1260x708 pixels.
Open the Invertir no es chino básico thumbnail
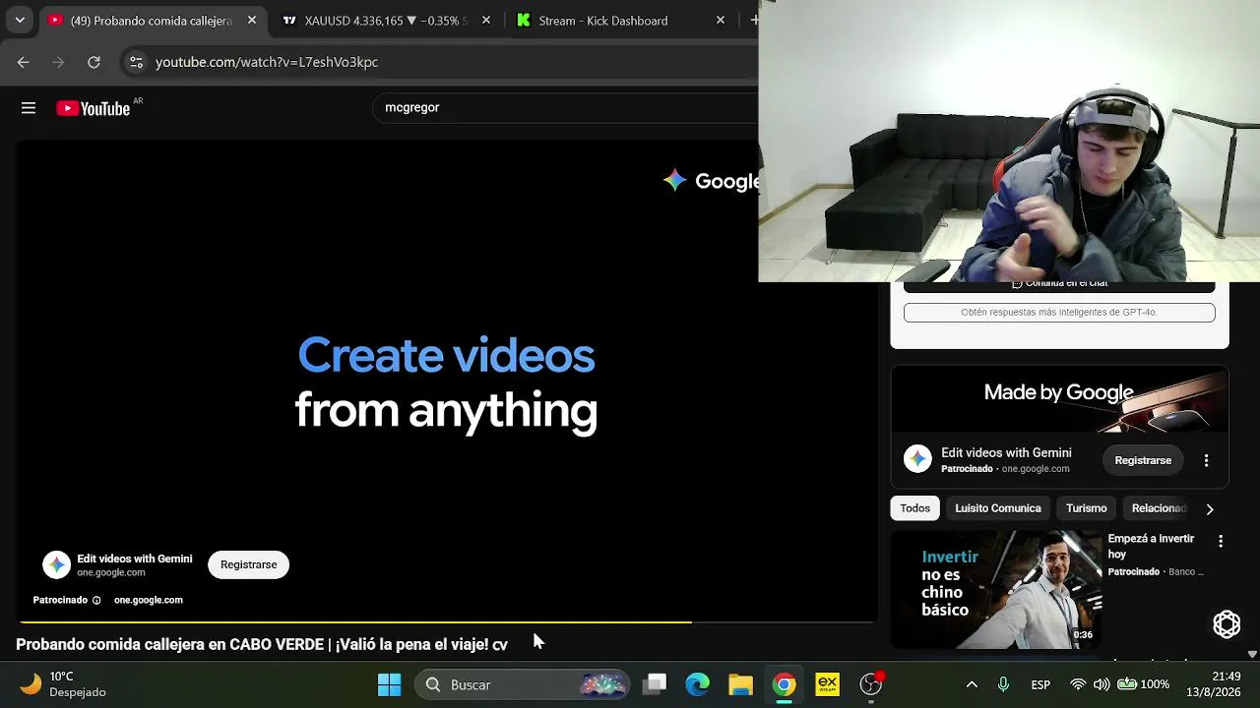(x=996, y=590)
